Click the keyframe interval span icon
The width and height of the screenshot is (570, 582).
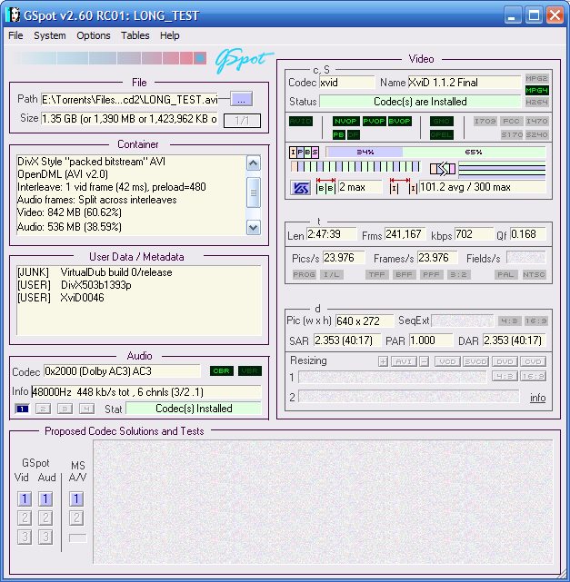pos(404,185)
